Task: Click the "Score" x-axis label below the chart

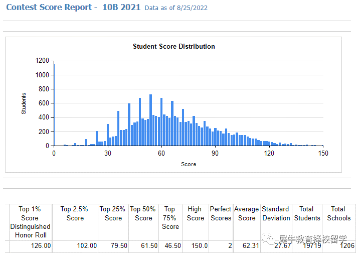Action: (189, 164)
